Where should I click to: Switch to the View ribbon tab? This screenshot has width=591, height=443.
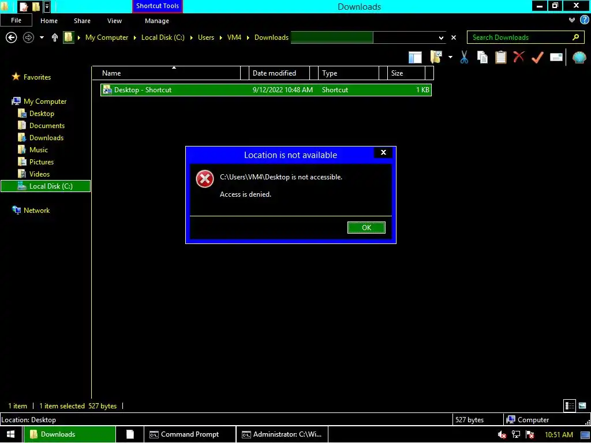[114, 21]
